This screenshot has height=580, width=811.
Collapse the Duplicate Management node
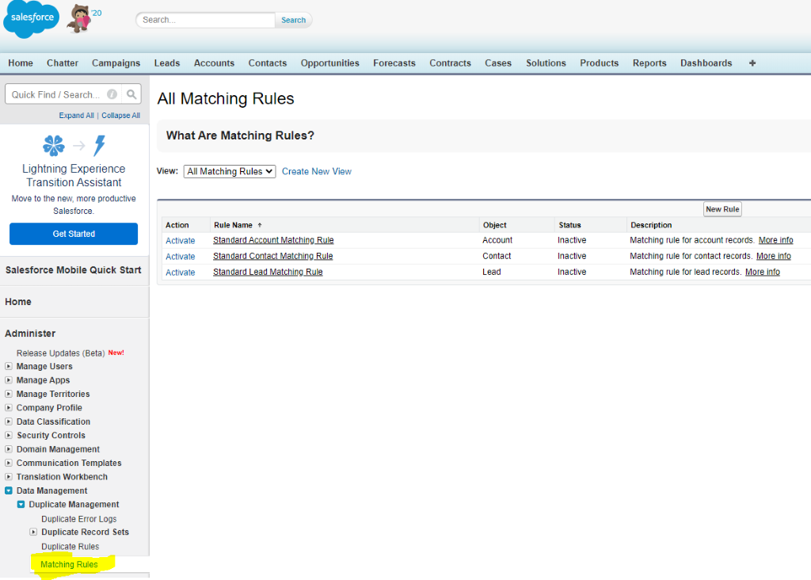[x=21, y=504]
